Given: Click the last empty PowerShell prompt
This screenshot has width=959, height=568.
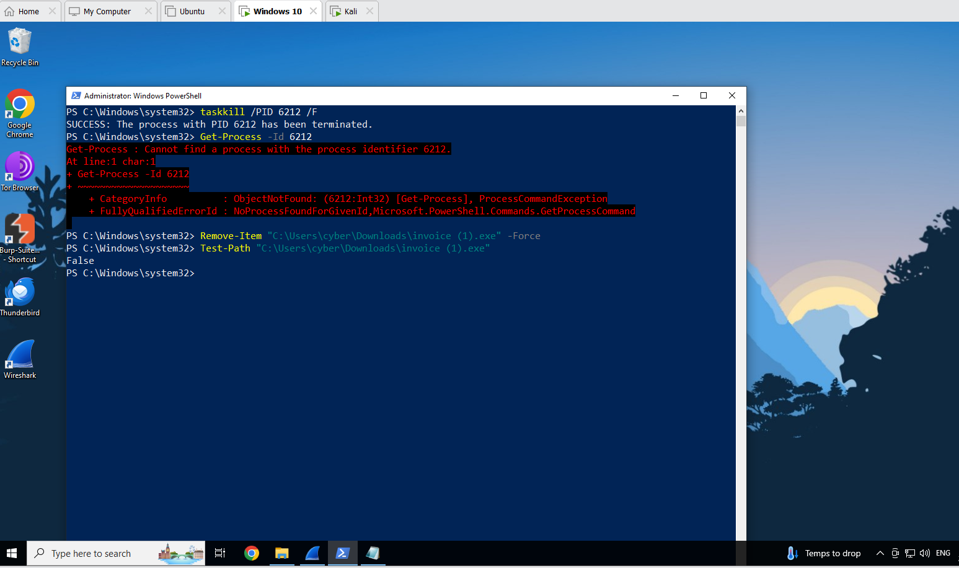Looking at the screenshot, I should point(131,273).
